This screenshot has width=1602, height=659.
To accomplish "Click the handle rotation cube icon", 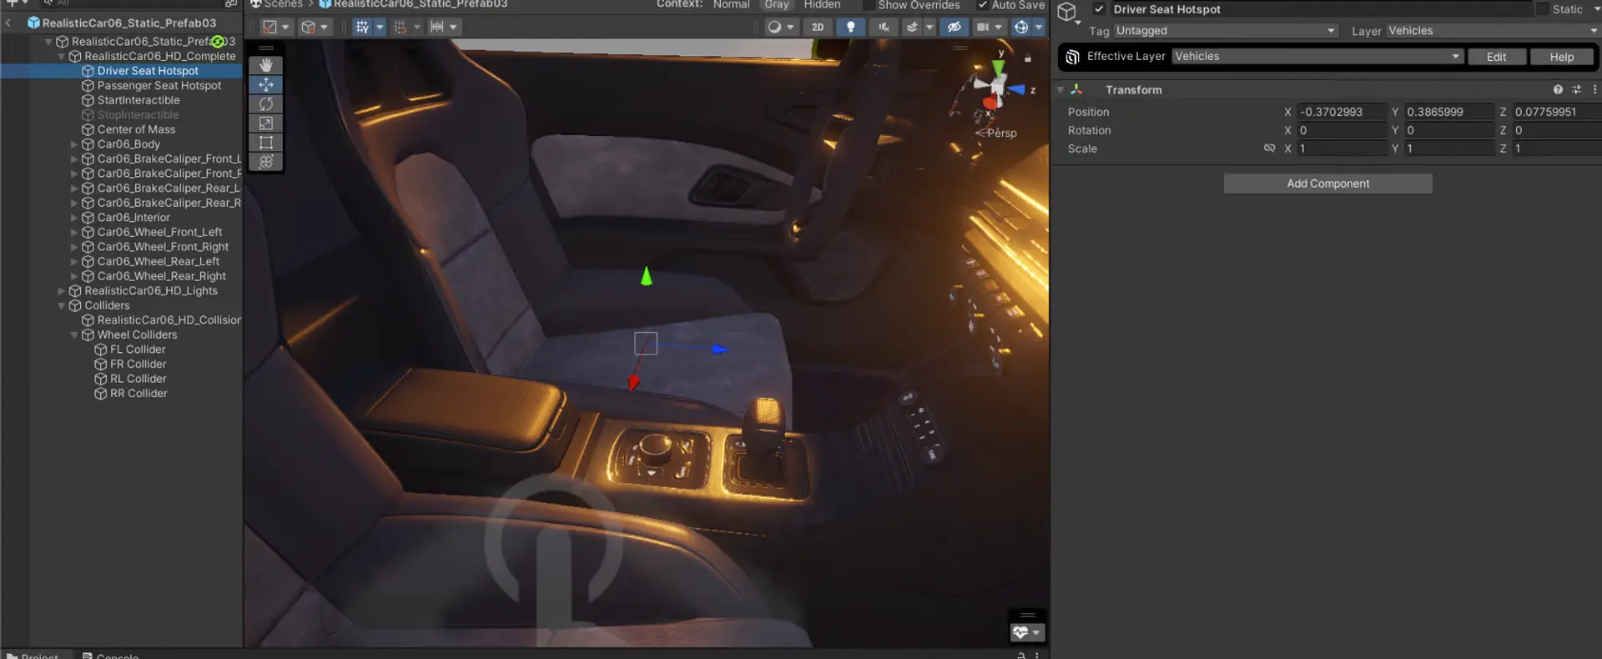I will click(x=309, y=27).
